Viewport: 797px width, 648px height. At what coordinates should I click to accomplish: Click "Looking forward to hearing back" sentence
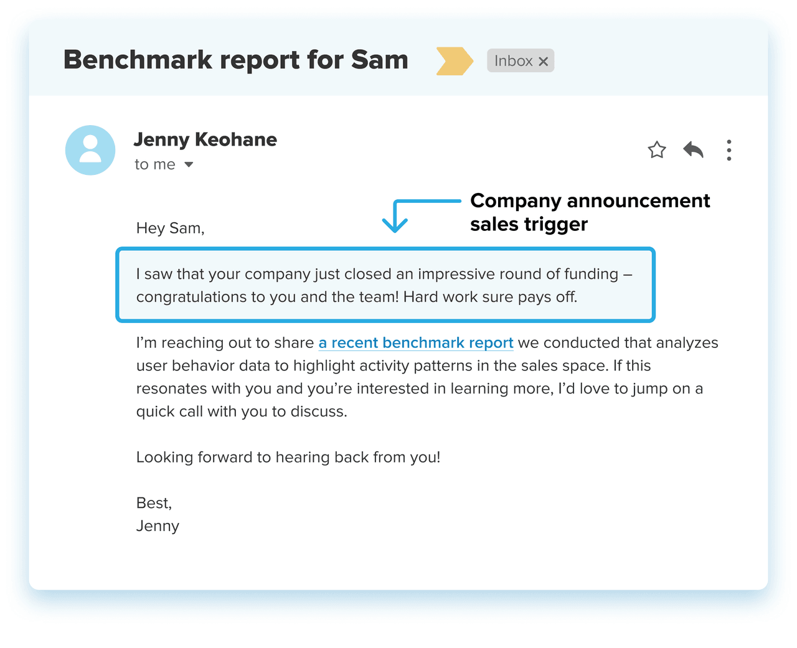tap(288, 458)
